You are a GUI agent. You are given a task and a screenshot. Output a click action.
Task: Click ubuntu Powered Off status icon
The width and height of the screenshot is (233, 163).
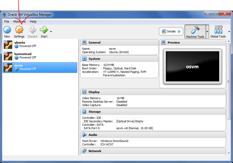click(16, 46)
